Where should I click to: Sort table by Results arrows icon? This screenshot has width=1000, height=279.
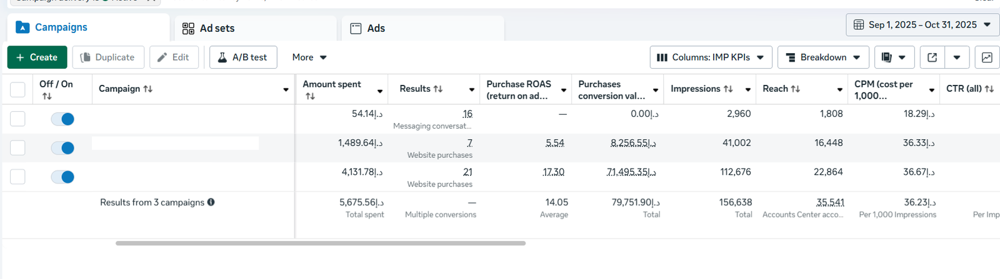(x=438, y=89)
